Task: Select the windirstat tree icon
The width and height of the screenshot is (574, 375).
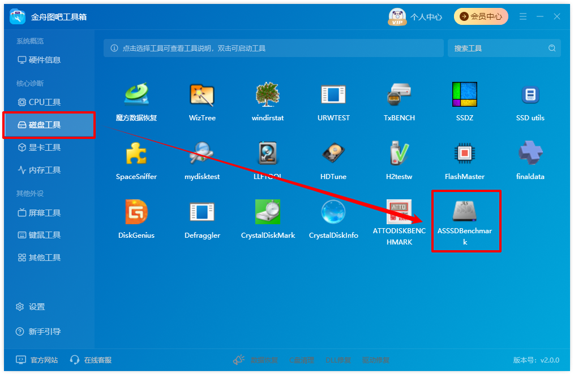Action: (x=268, y=94)
